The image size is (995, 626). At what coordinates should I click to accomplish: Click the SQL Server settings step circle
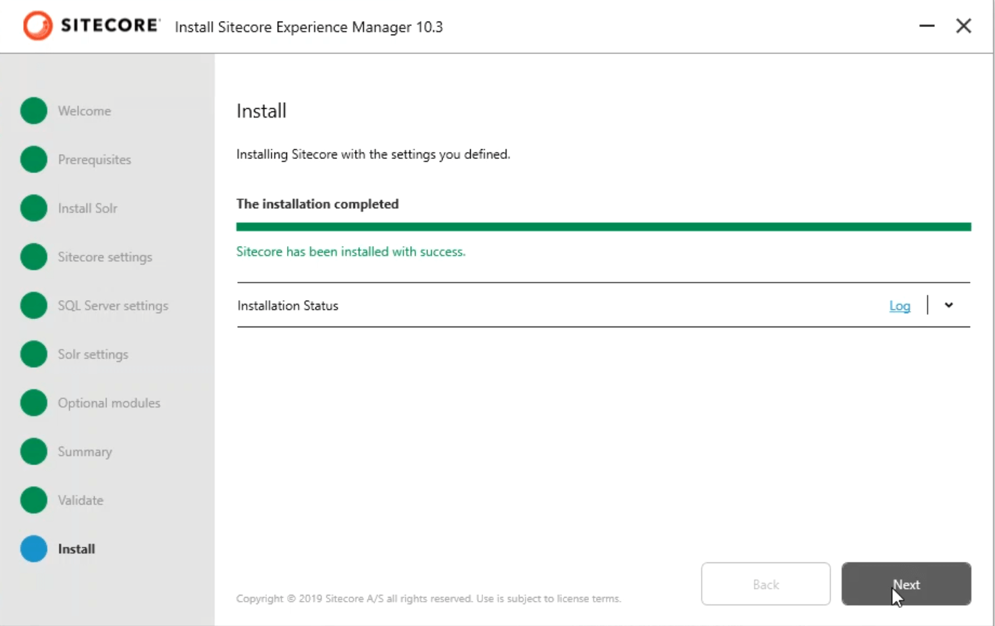[x=34, y=306]
